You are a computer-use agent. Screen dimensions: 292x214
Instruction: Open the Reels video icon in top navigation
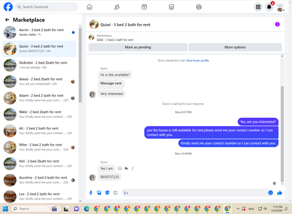click(x=144, y=7)
